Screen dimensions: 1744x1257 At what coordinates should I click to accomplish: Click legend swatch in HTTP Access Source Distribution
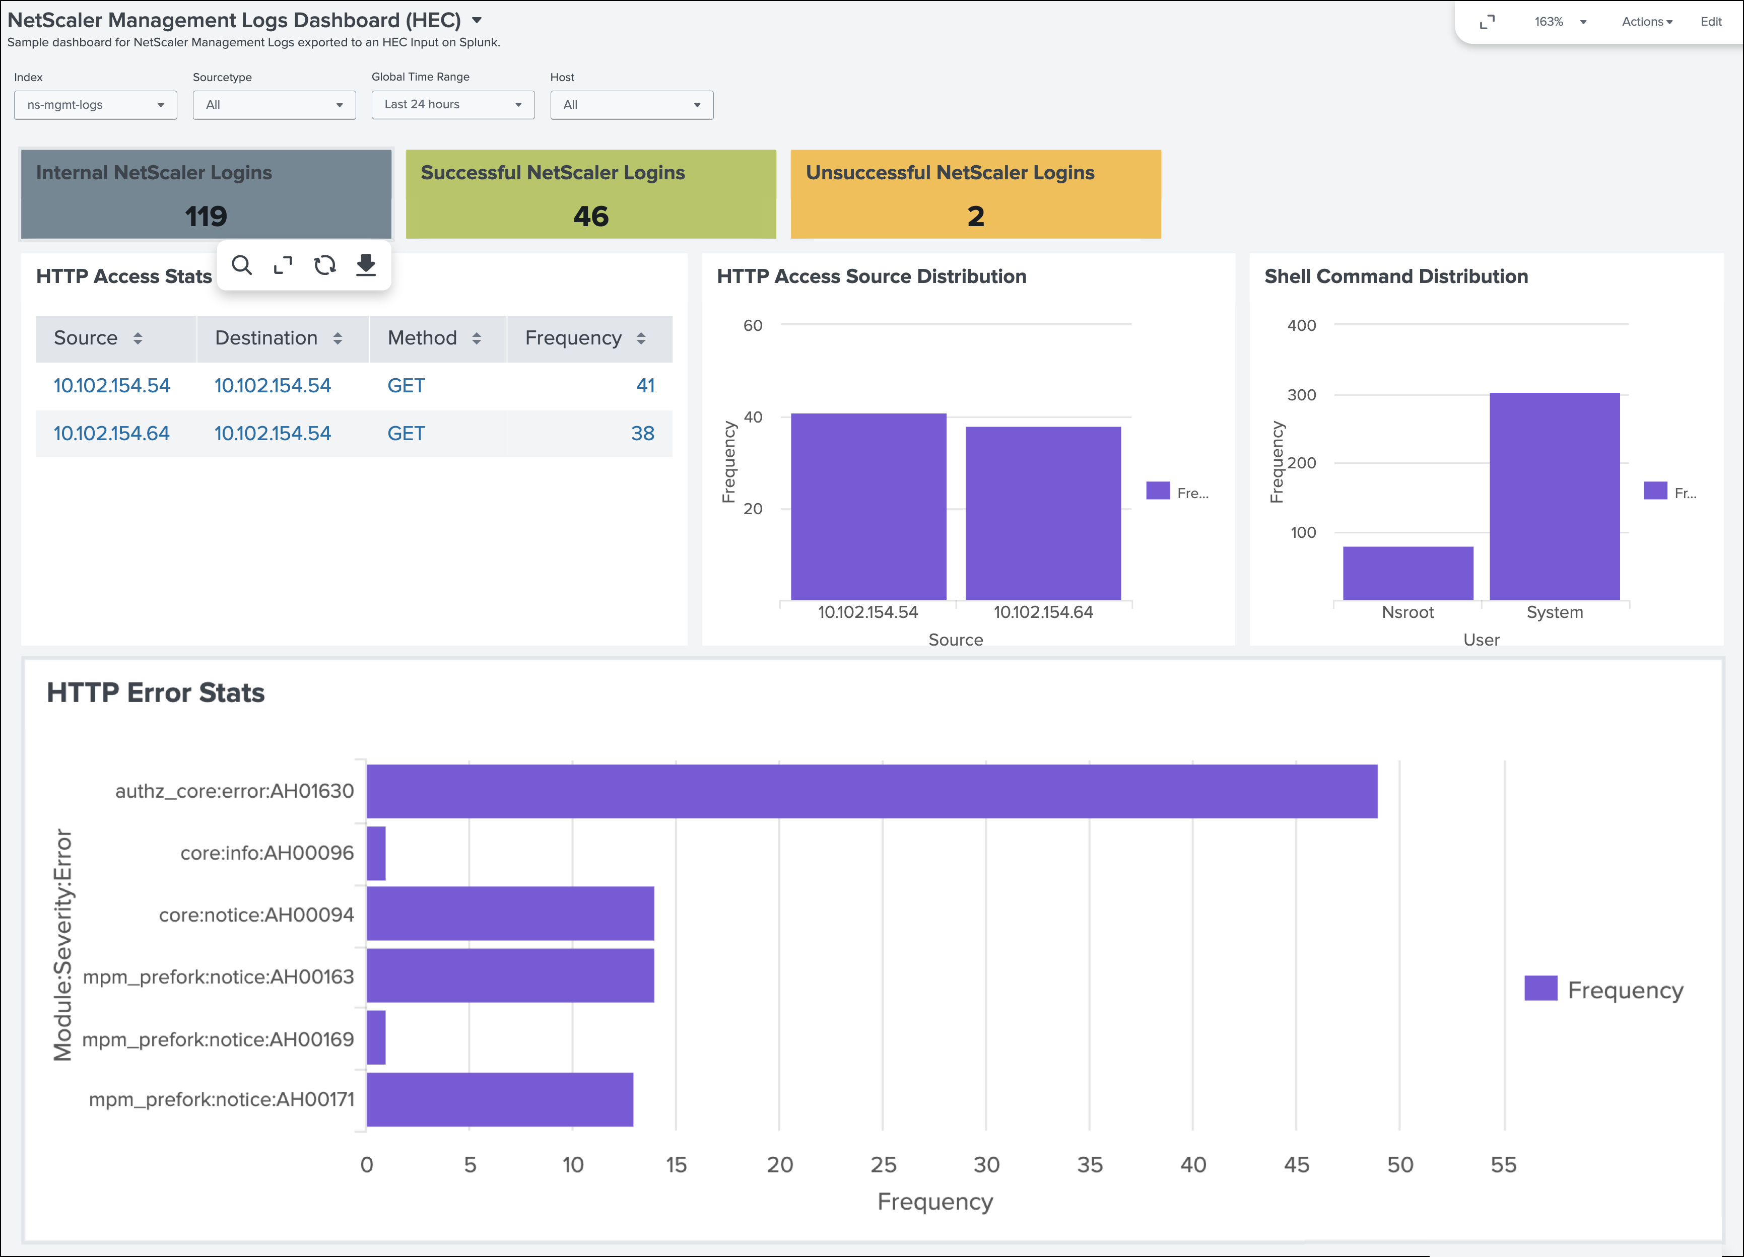1157,491
